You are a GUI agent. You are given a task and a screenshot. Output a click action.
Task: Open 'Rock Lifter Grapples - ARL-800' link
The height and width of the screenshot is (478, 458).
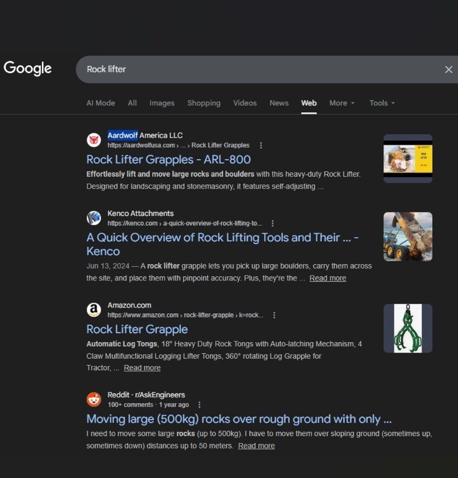click(x=169, y=160)
